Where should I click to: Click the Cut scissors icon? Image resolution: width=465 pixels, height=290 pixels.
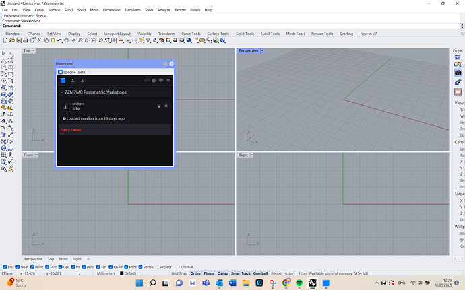[40, 40]
